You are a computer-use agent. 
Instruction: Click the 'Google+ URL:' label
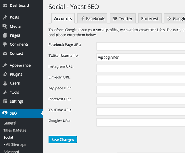(59, 121)
